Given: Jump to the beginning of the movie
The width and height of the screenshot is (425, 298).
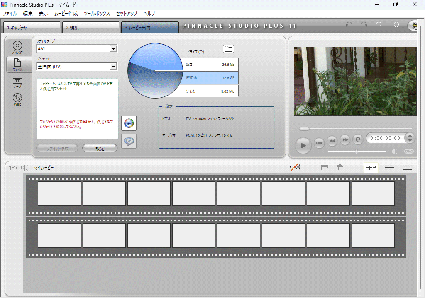Looking at the screenshot, I should tap(319, 143).
